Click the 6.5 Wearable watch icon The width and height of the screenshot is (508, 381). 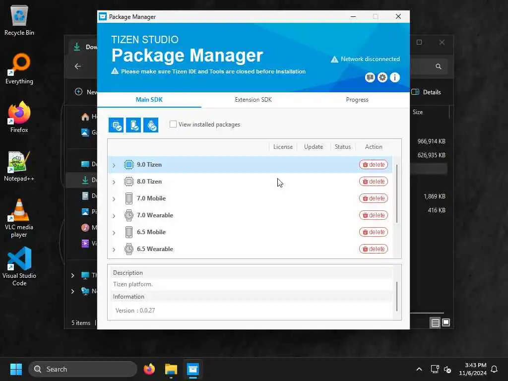pos(129,249)
